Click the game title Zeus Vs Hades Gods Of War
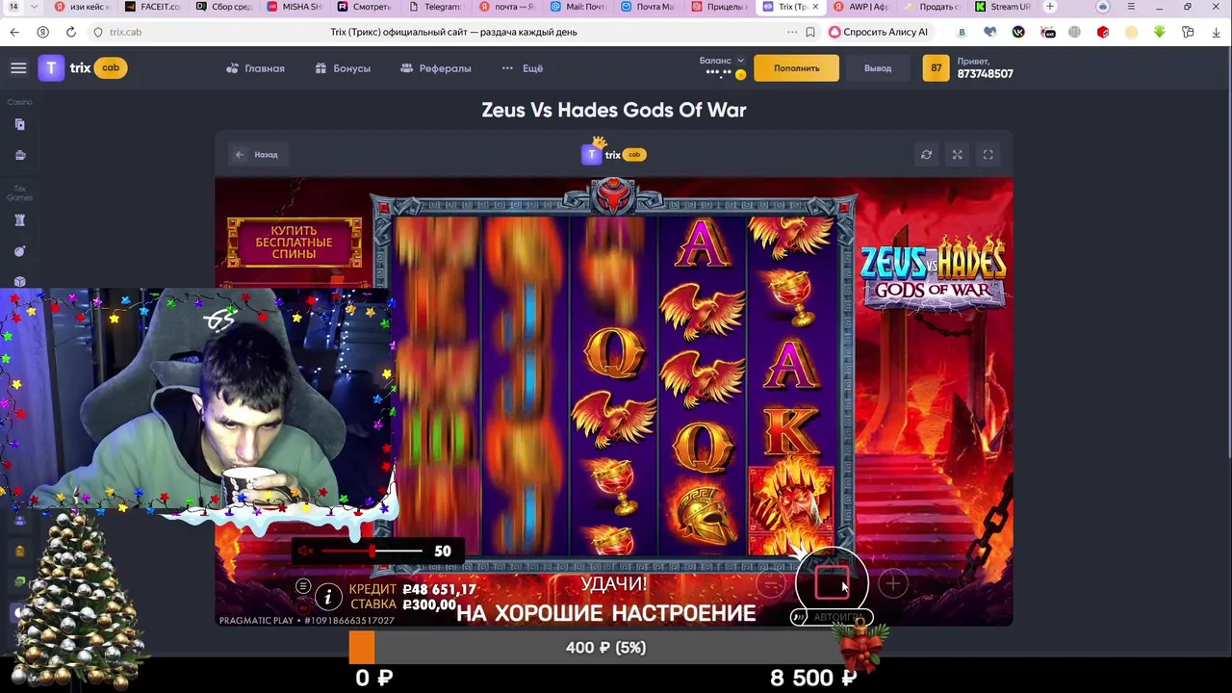The width and height of the screenshot is (1232, 693). pyautogui.click(x=614, y=110)
